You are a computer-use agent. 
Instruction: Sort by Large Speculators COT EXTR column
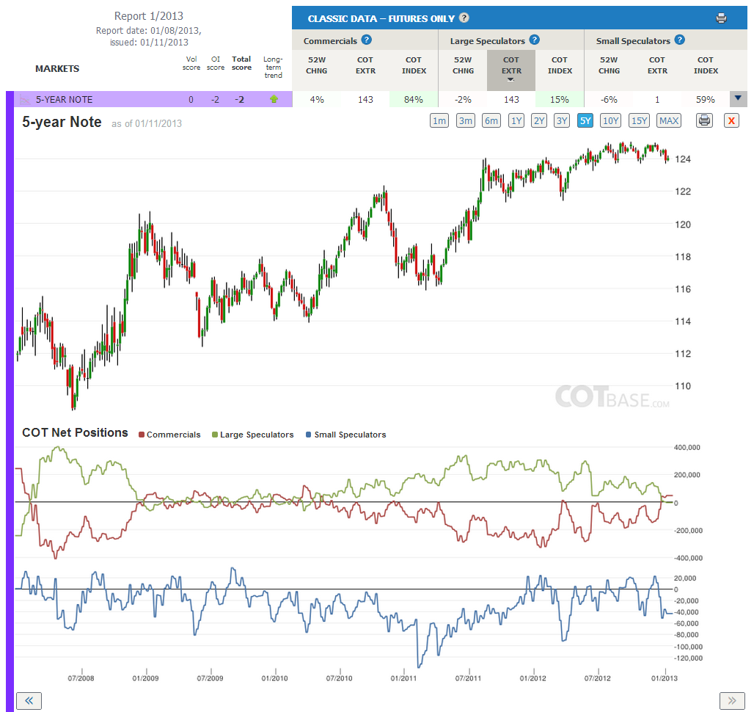tap(511, 69)
